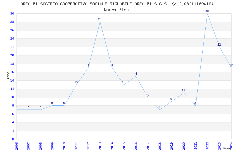The height and width of the screenshot is (151, 234).
Task: Select the data point labeled 22
Action: pyautogui.click(x=219, y=44)
